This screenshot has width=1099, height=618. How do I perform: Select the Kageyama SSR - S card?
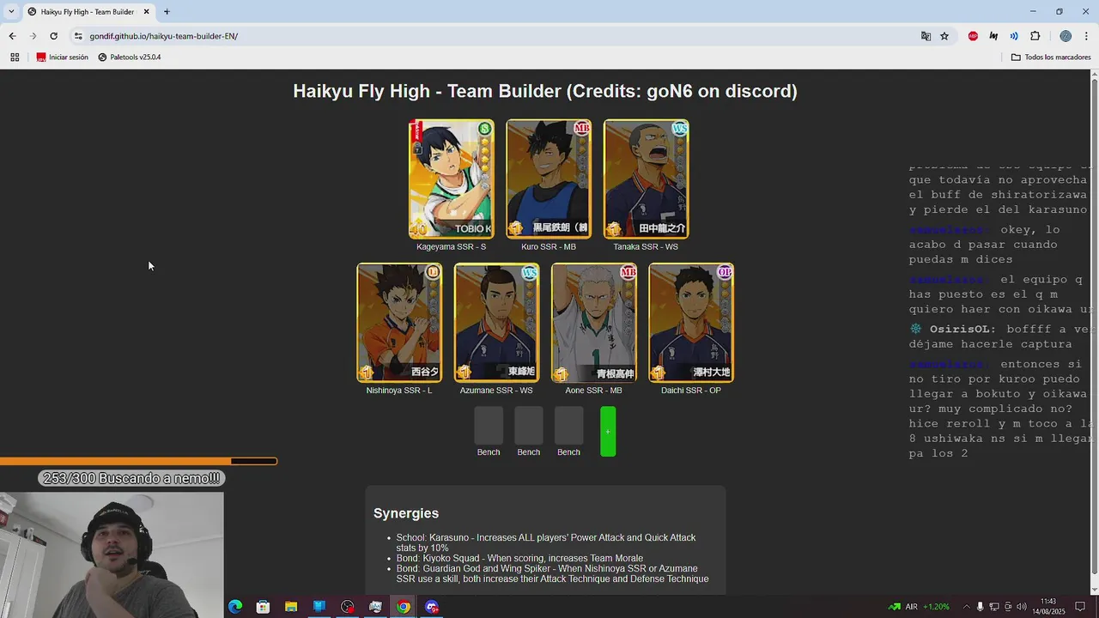[452, 179]
